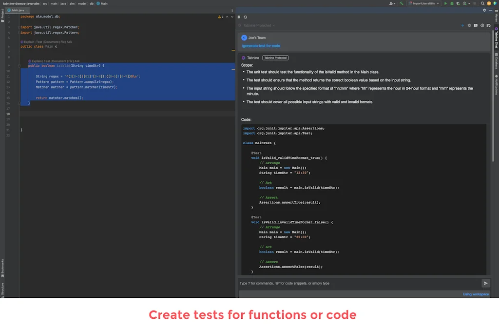The width and height of the screenshot is (499, 329).
Task: Click the green Debug bug icon
Action: tap(452, 3)
